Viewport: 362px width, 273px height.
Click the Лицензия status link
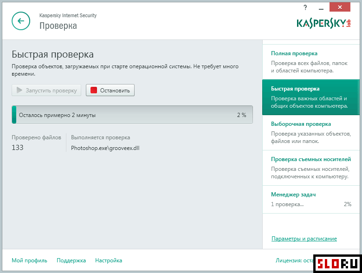coord(294,260)
